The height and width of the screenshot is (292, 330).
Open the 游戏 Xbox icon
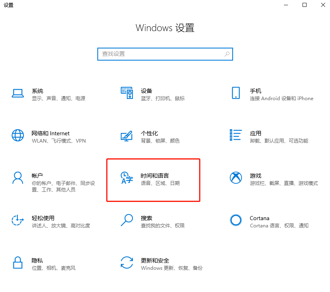tap(236, 178)
